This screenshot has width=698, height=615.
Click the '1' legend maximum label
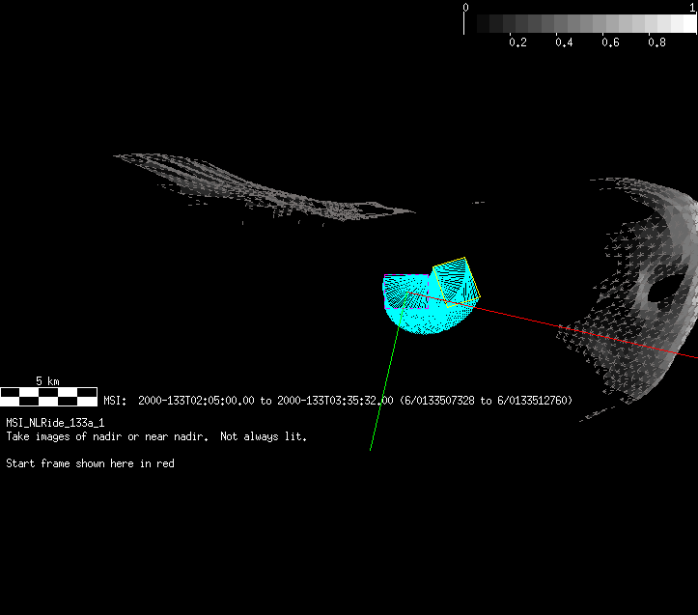tap(692, 7)
